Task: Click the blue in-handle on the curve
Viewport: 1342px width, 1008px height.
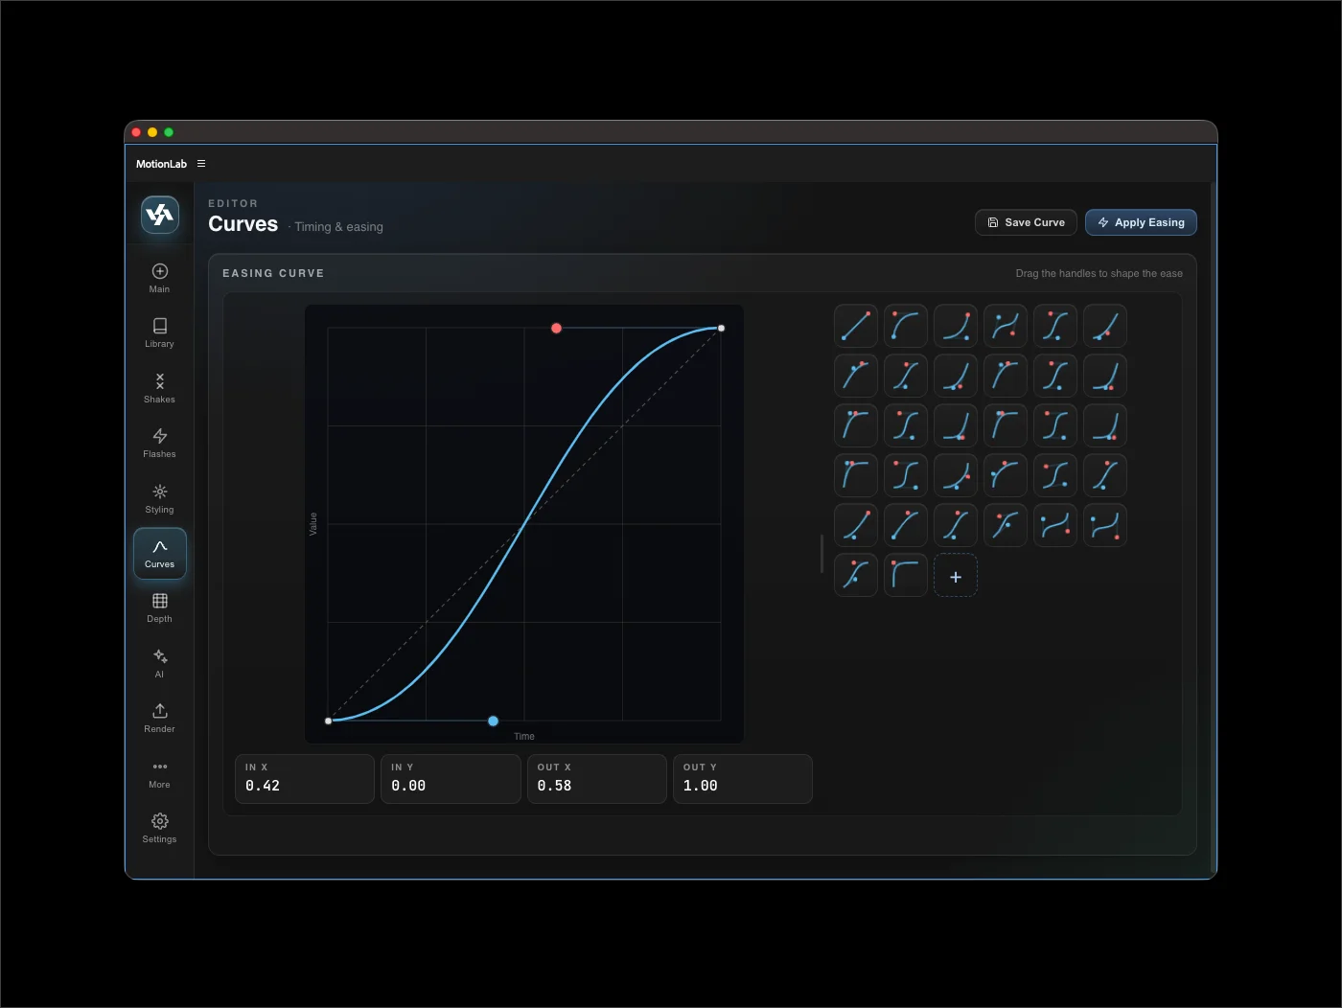Action: (493, 721)
